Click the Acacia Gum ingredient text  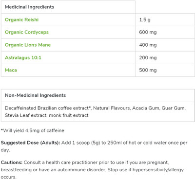coord(146,108)
